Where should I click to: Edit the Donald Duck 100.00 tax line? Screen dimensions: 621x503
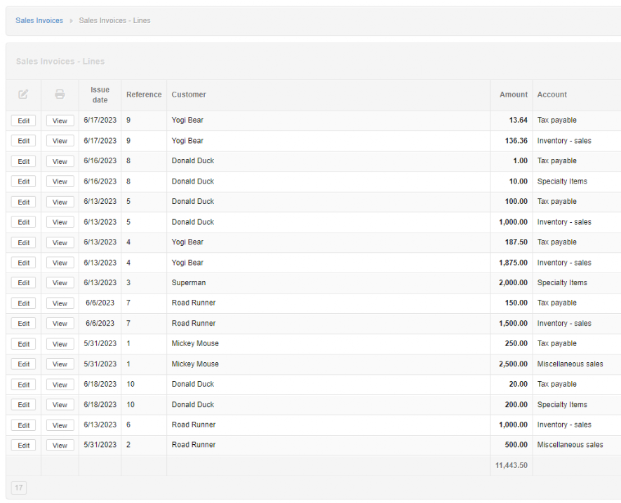point(23,202)
